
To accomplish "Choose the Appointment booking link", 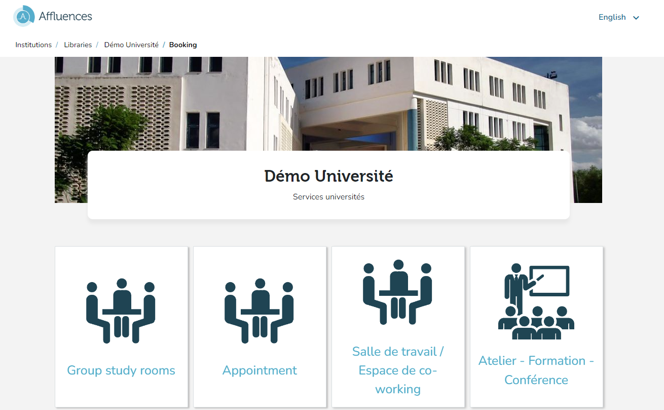I will pyautogui.click(x=260, y=370).
